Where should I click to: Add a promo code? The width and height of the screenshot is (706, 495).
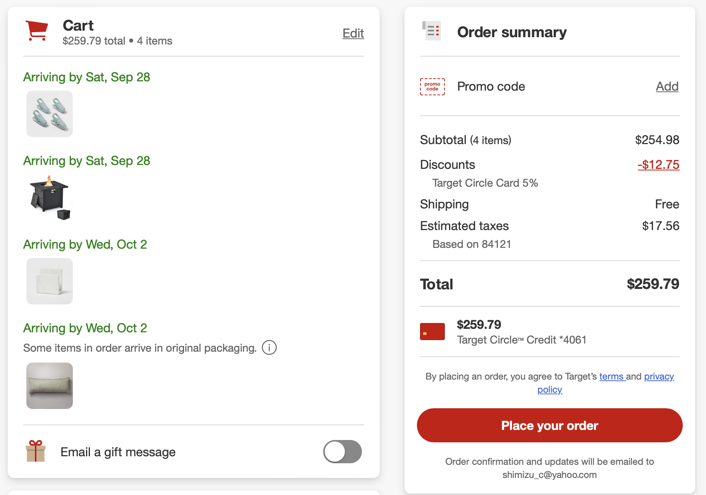(x=667, y=86)
